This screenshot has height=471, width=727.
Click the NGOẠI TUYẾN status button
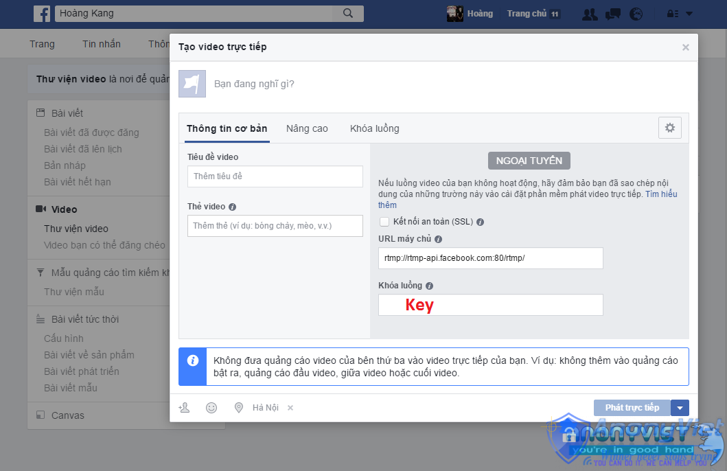(529, 161)
